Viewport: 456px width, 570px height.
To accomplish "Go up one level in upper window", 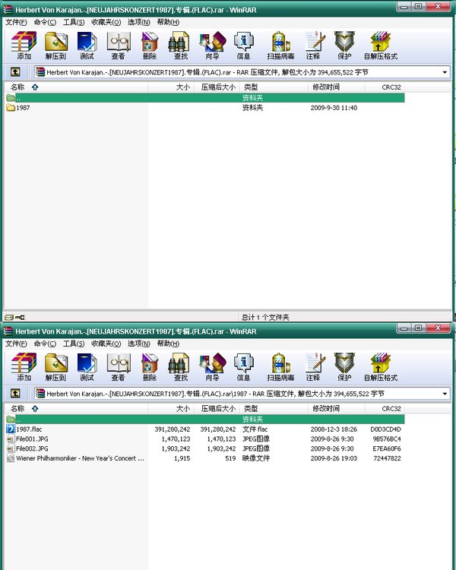I will click(x=15, y=72).
